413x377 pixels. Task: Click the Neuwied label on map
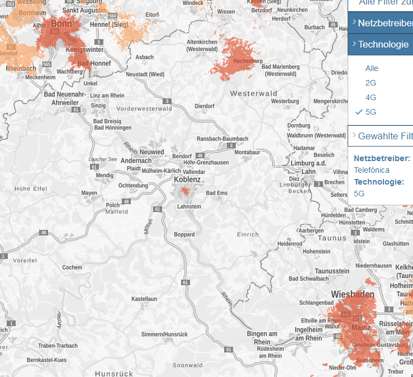[x=151, y=152]
